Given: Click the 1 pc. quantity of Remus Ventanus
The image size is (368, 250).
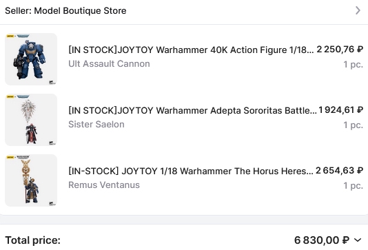Looking at the screenshot, I should (354, 185).
